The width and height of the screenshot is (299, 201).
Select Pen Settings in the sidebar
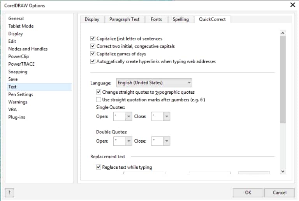21,94
